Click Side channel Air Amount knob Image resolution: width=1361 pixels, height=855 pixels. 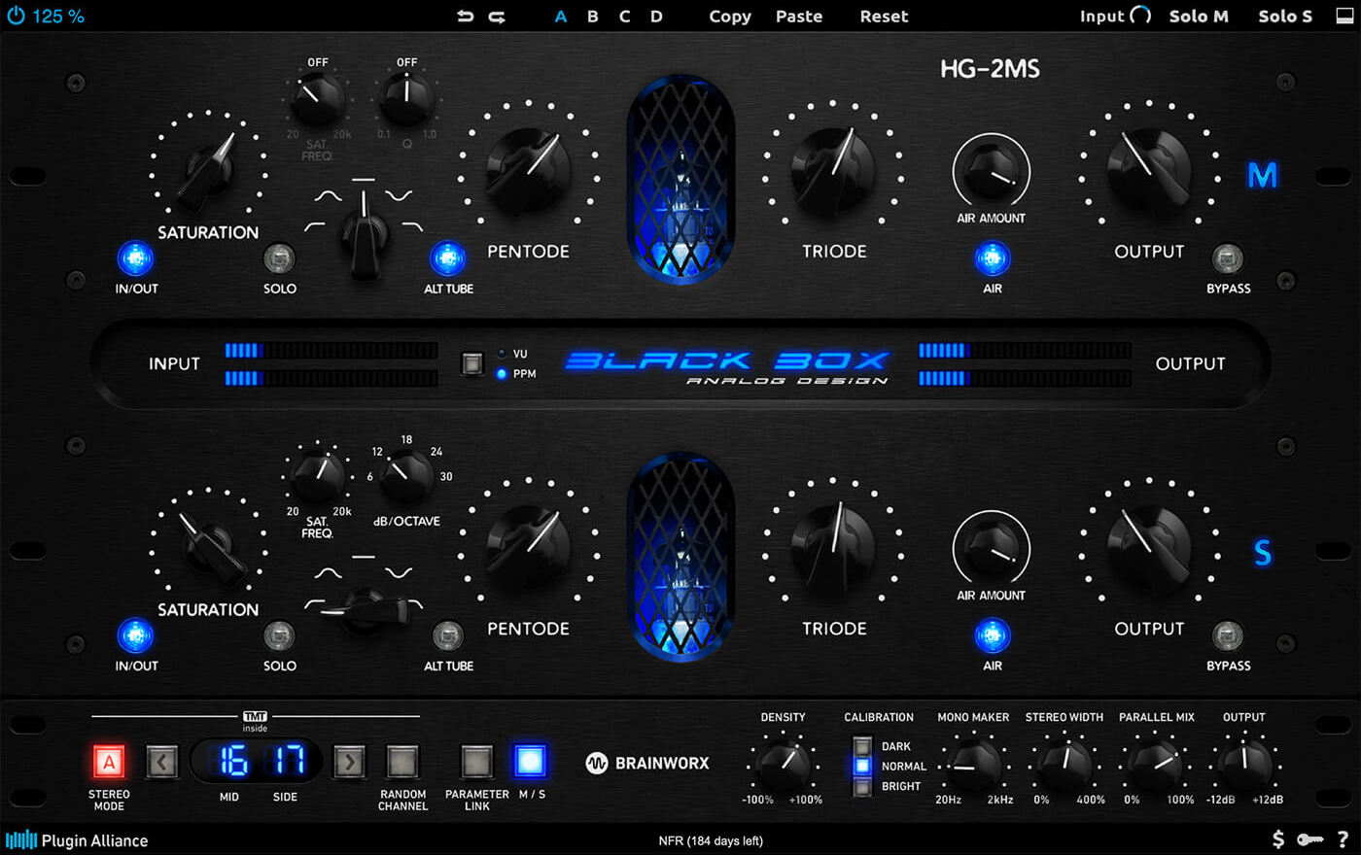point(991,547)
